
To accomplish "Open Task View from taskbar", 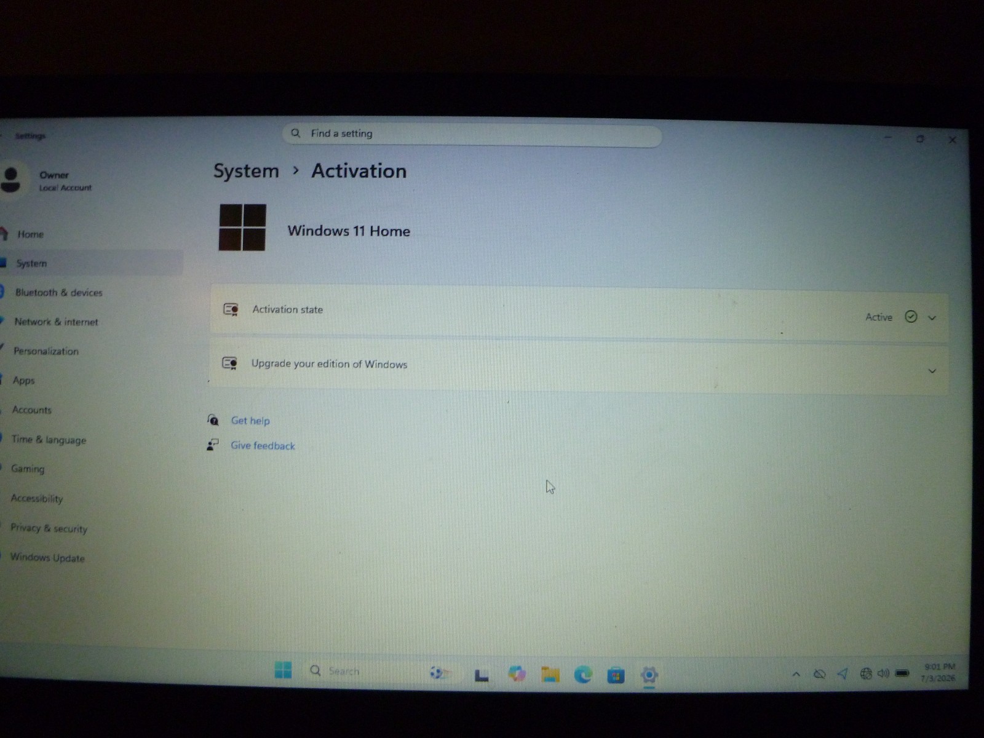I will [x=482, y=676].
